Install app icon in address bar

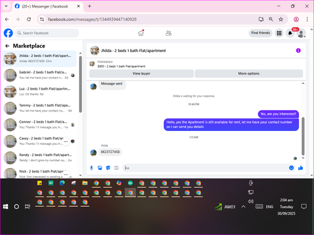pyautogui.click(x=261, y=19)
